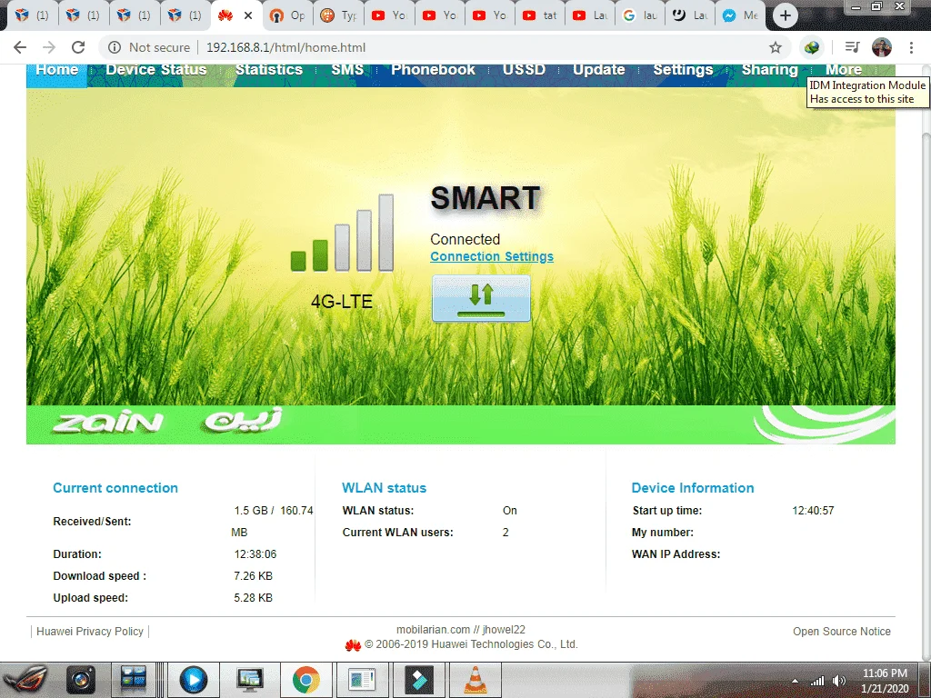Bookmark this page with the star icon

[x=775, y=47]
